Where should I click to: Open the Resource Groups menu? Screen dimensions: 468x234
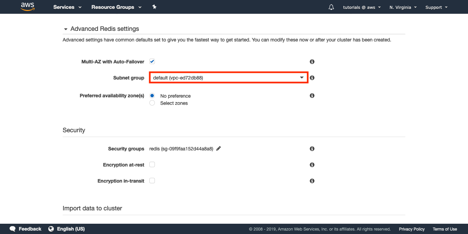point(116,7)
